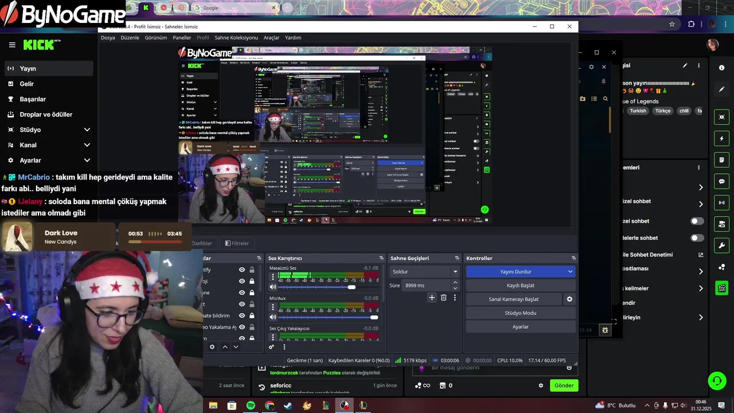Click the lightning bolt icon in Kick rail
Viewport: 734px width, 413px height.
(721, 138)
